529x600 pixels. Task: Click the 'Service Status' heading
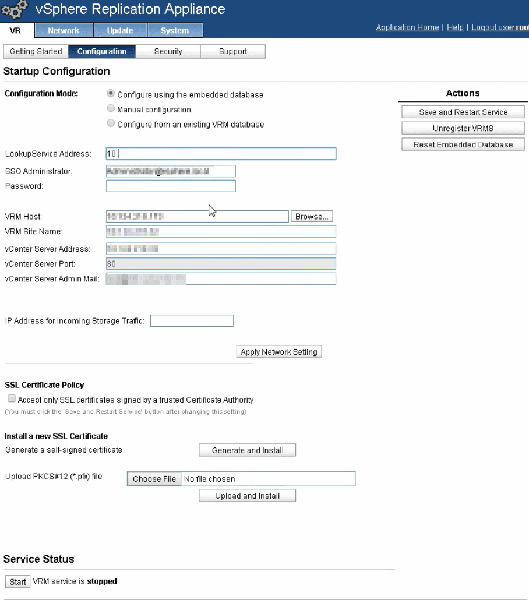coord(38,559)
